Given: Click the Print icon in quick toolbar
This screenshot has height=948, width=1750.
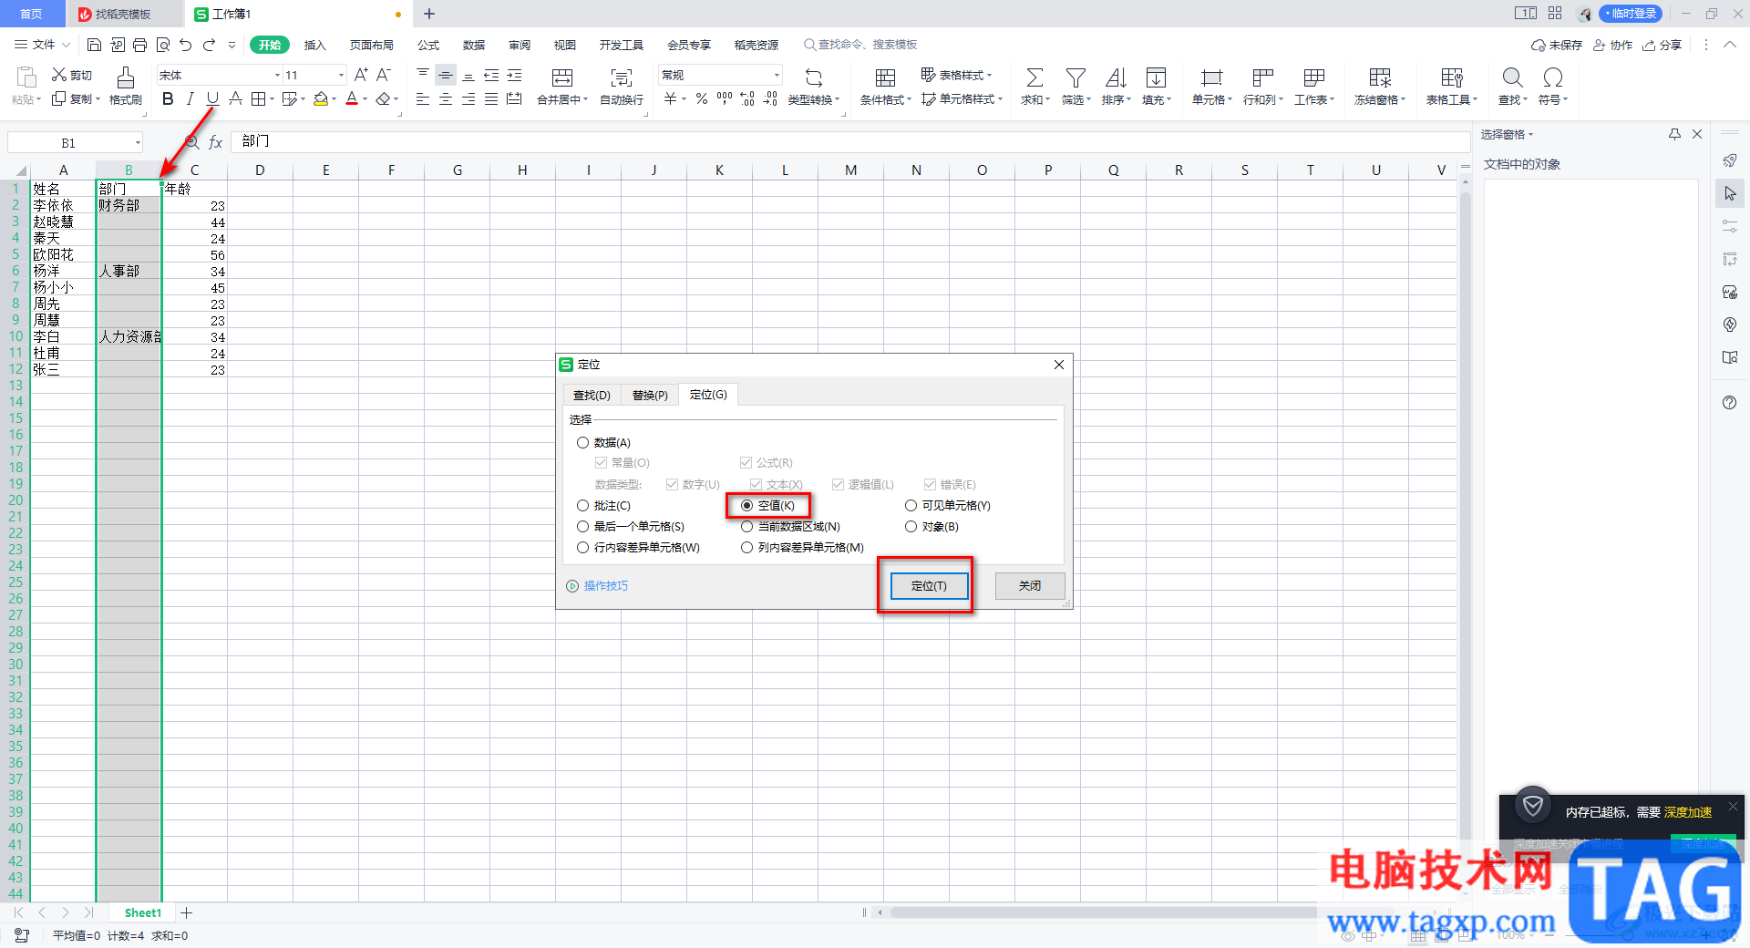Looking at the screenshot, I should [x=139, y=45].
